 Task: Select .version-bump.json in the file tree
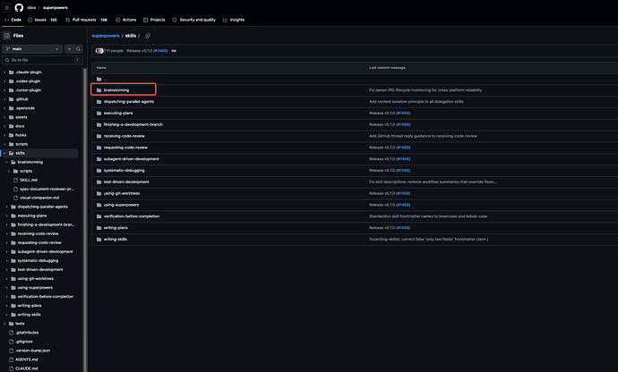[x=33, y=351]
